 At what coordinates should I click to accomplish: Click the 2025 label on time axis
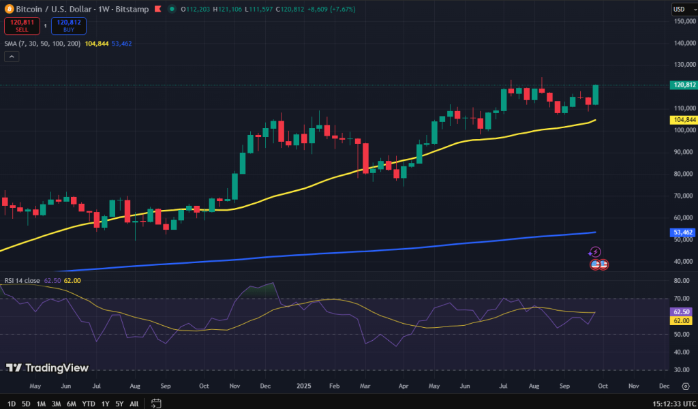pyautogui.click(x=303, y=386)
